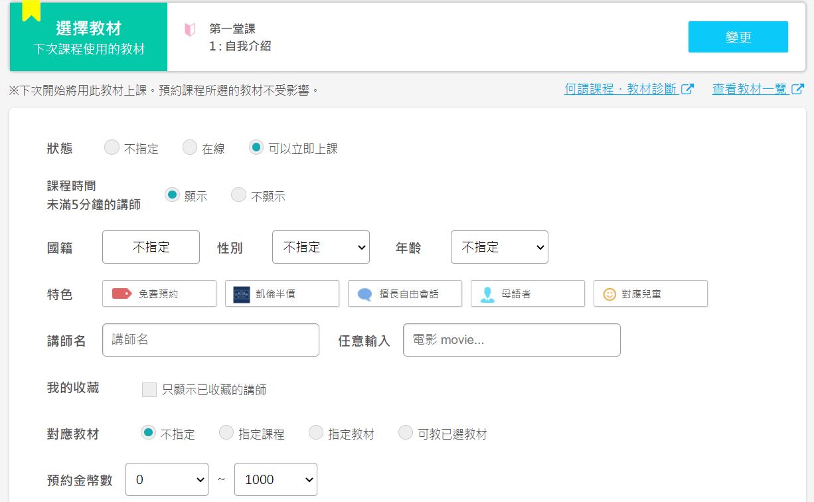Expand the minimum coins dropdown showing 0
This screenshot has width=814, height=502.
[167, 479]
